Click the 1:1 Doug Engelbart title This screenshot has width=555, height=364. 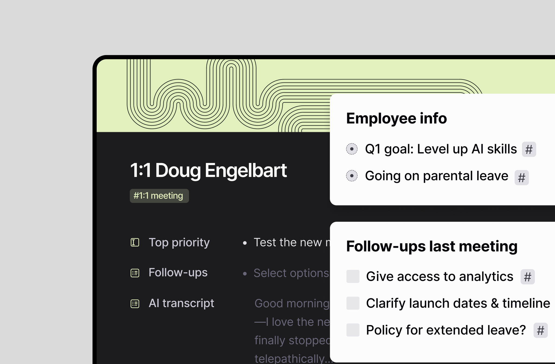tap(208, 170)
